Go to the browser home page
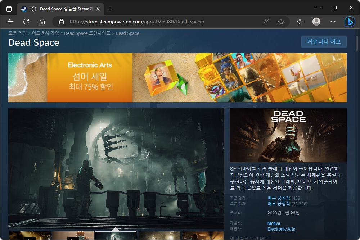 (42, 22)
